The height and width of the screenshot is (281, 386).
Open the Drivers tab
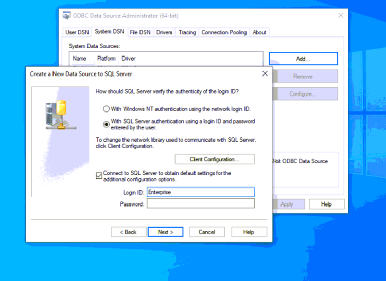164,32
